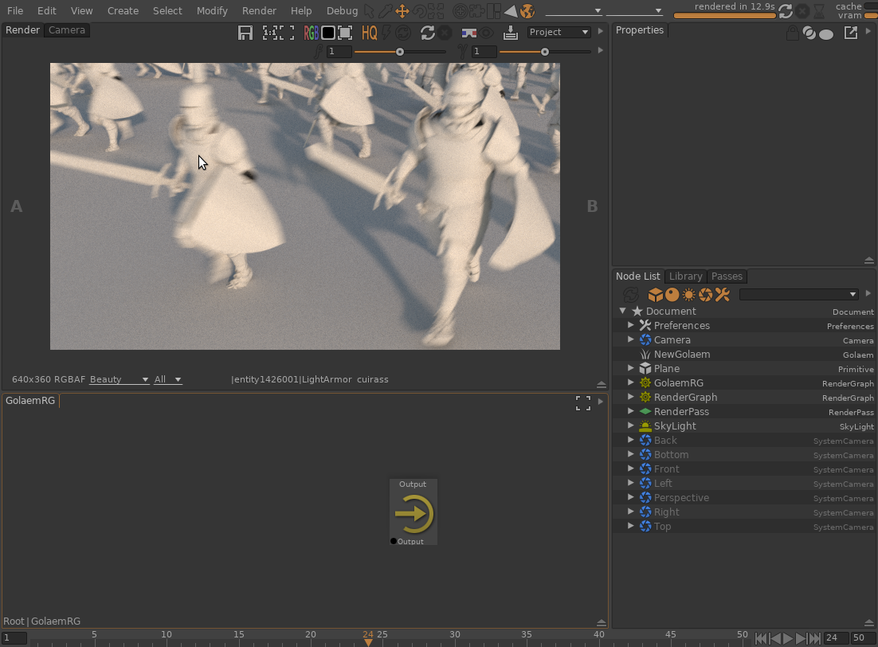The height and width of the screenshot is (647, 878).
Task: Open Properties in a detached window
Action: (x=851, y=33)
